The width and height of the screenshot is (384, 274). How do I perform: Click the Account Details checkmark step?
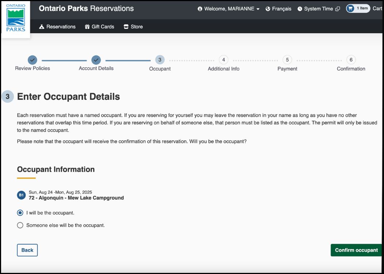[x=96, y=60]
